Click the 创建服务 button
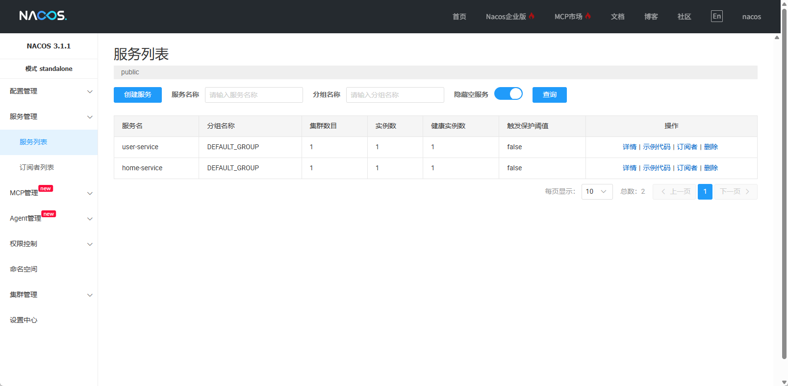The image size is (788, 386). point(138,95)
